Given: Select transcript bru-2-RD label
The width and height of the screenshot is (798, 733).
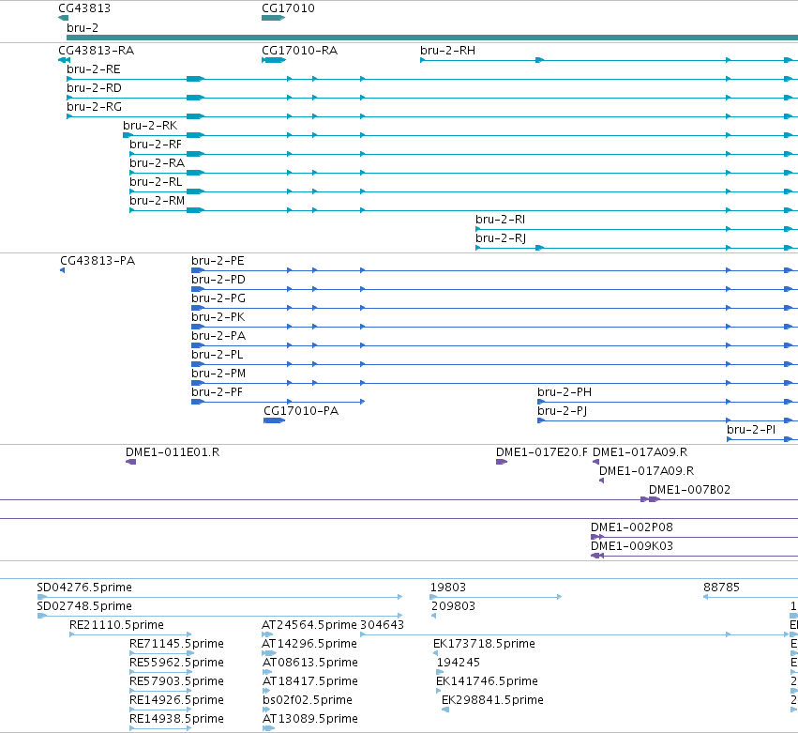Looking at the screenshot, I should tap(94, 88).
